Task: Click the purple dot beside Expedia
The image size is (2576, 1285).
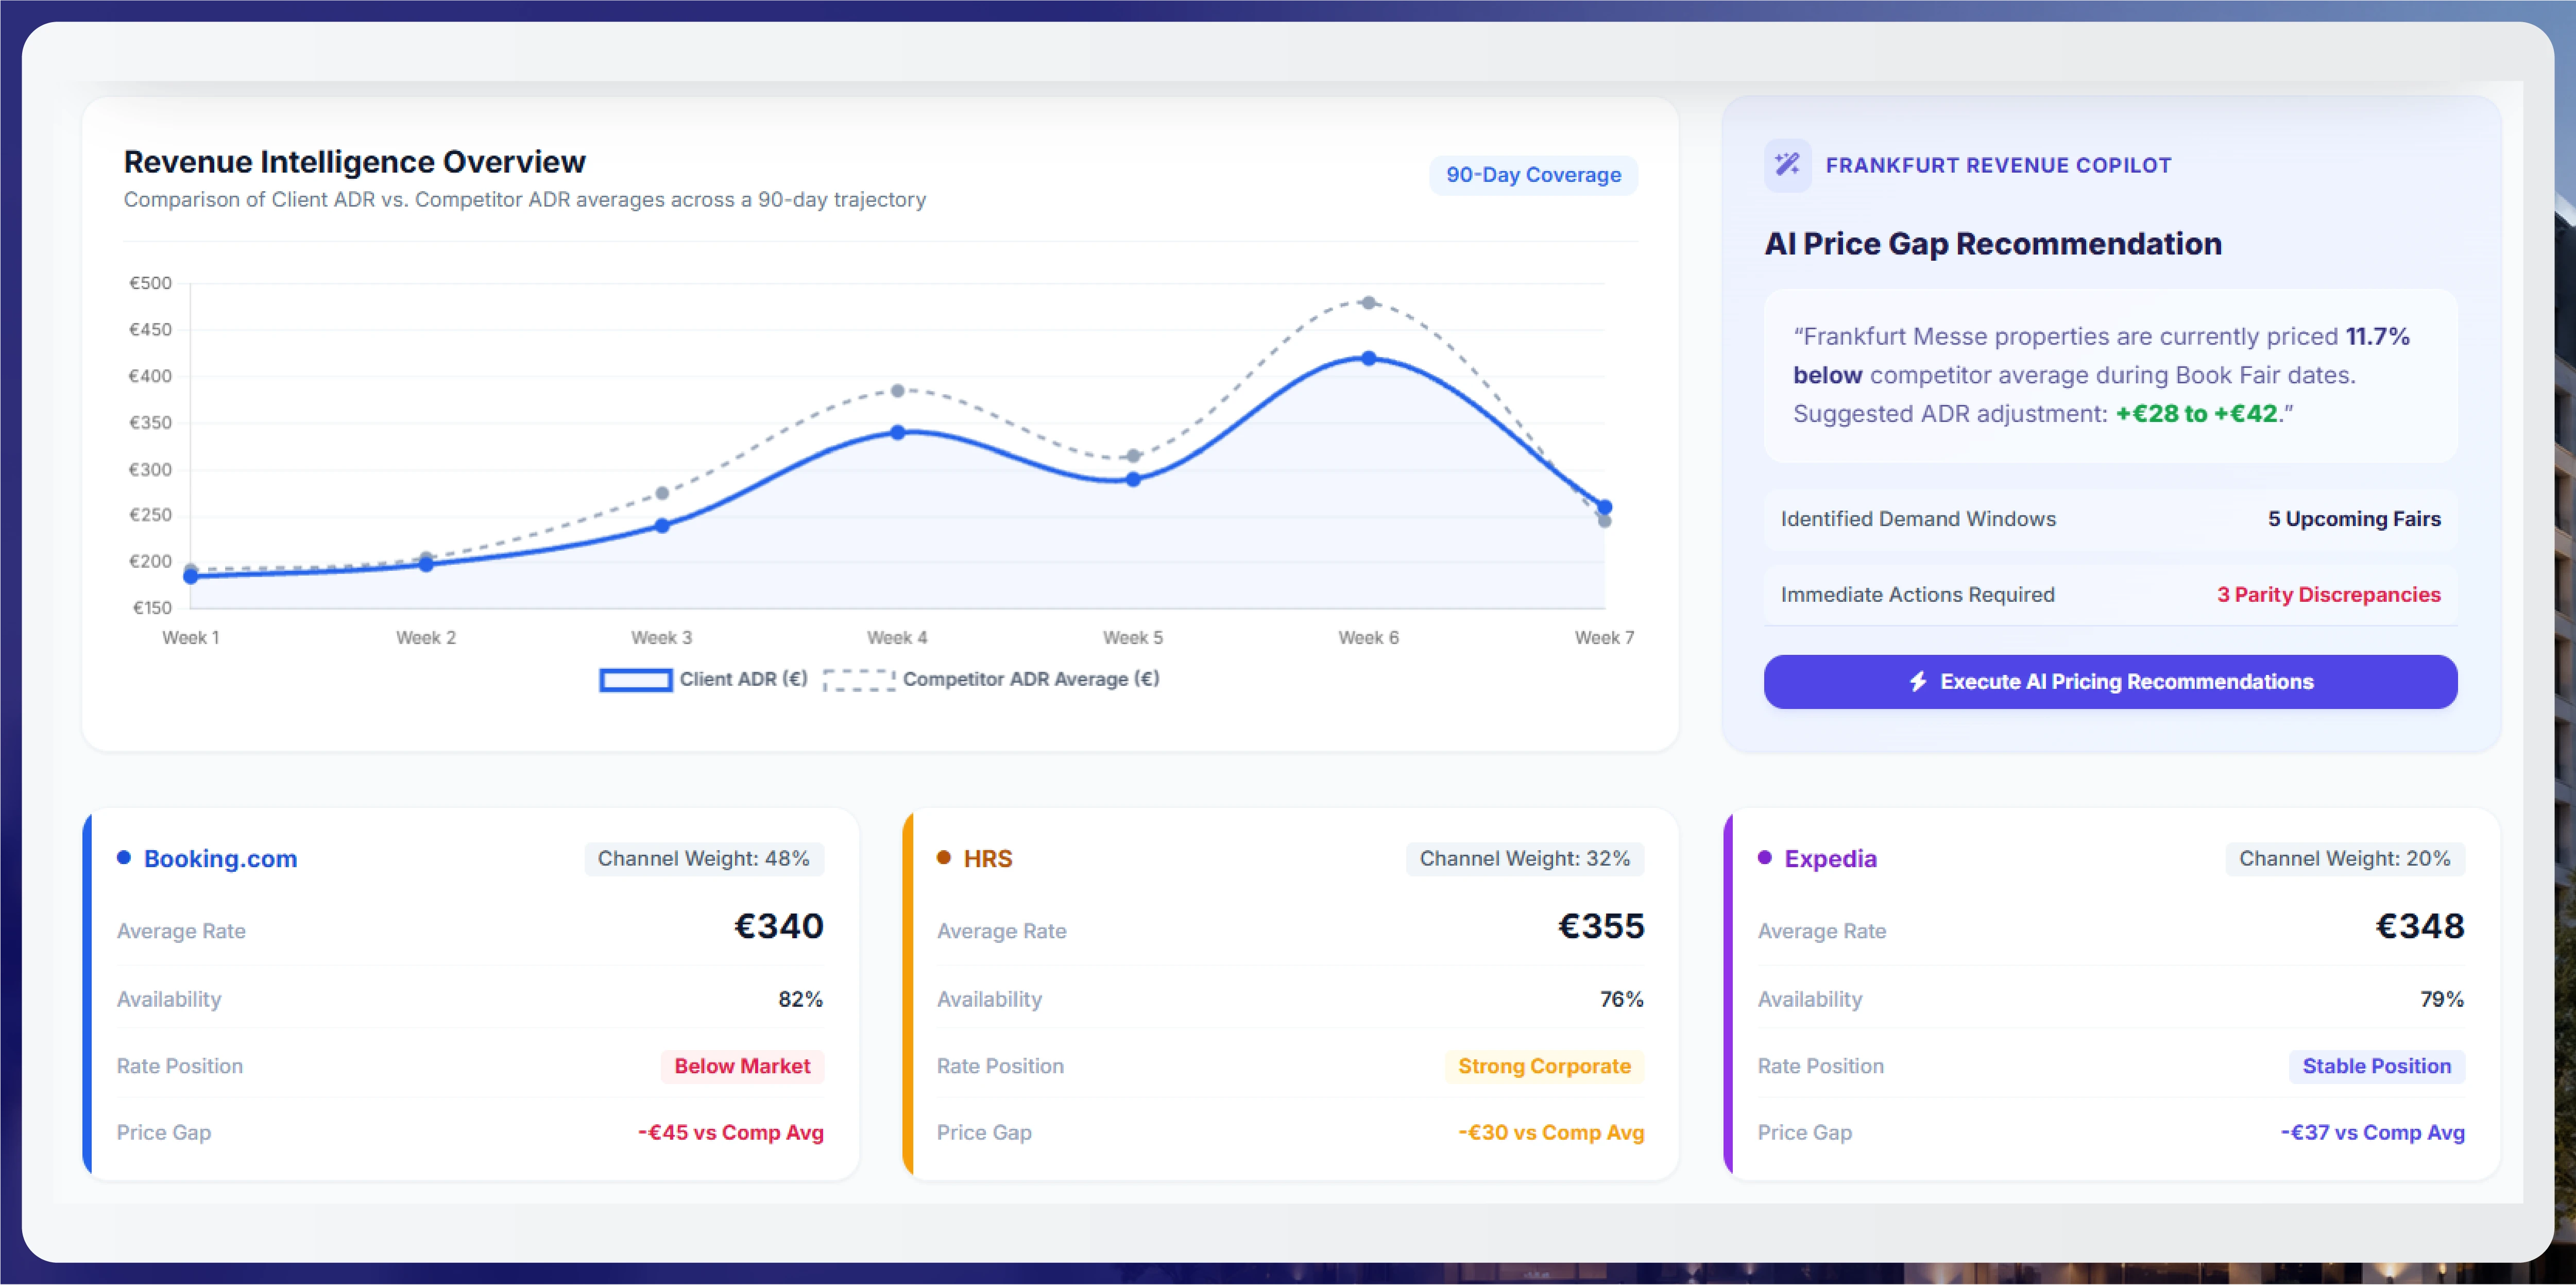Action: pos(1764,858)
